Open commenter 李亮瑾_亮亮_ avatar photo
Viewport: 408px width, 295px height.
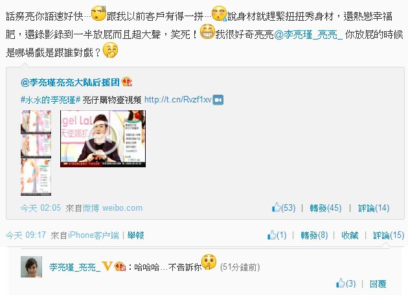[31, 266]
